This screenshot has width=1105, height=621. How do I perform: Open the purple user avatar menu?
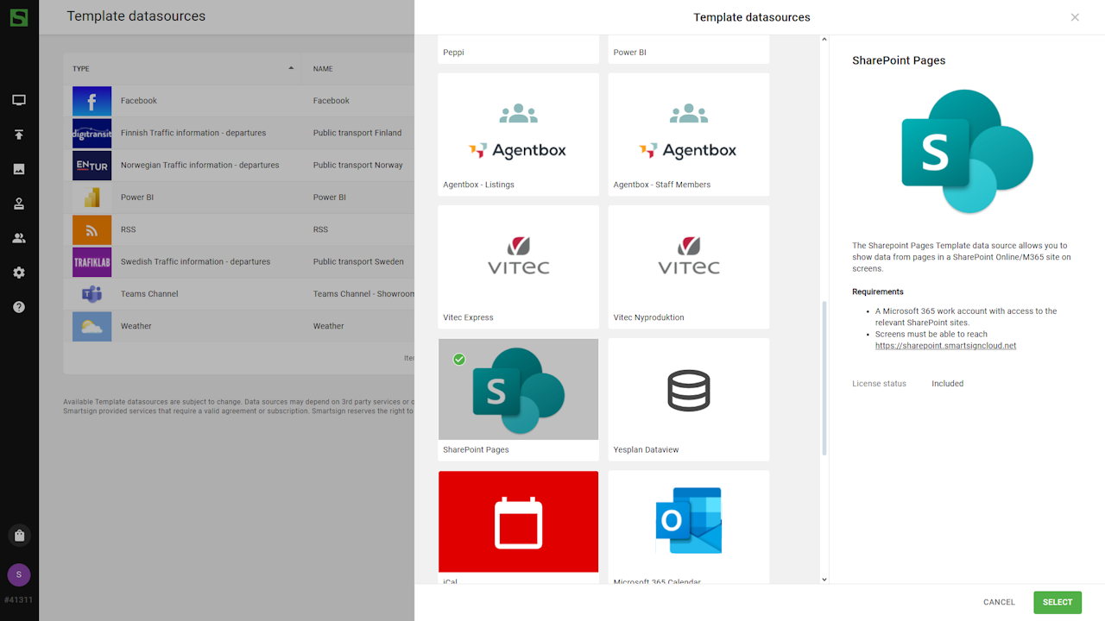[19, 575]
